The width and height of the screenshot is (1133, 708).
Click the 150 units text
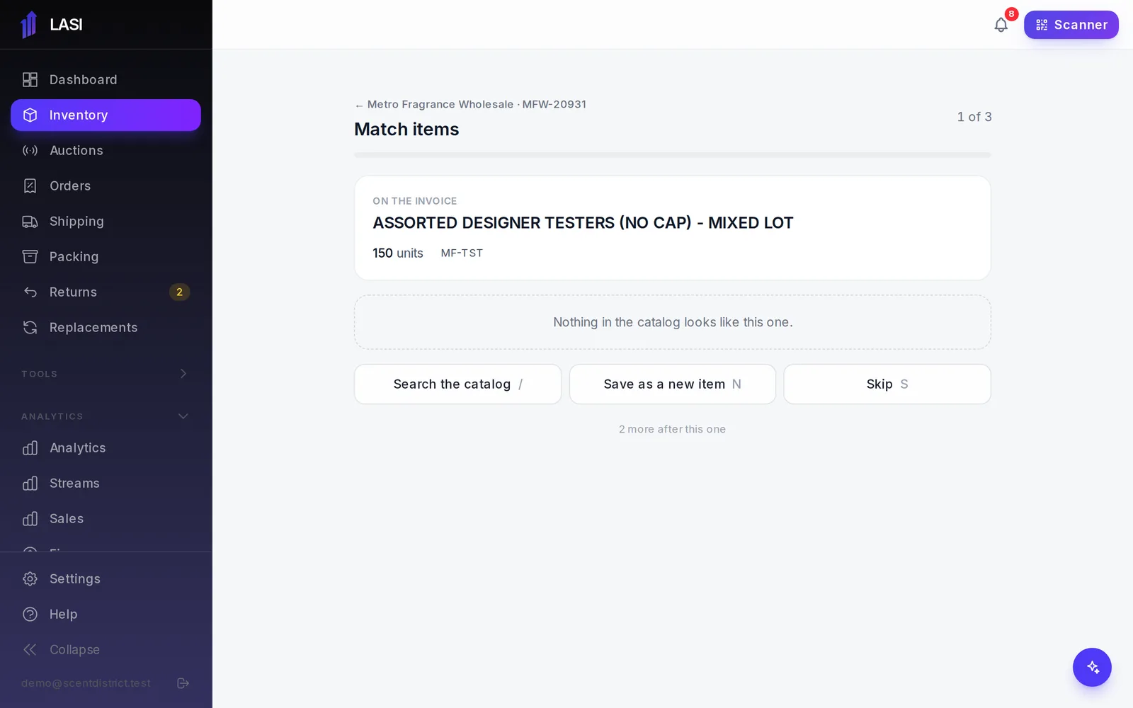398,253
